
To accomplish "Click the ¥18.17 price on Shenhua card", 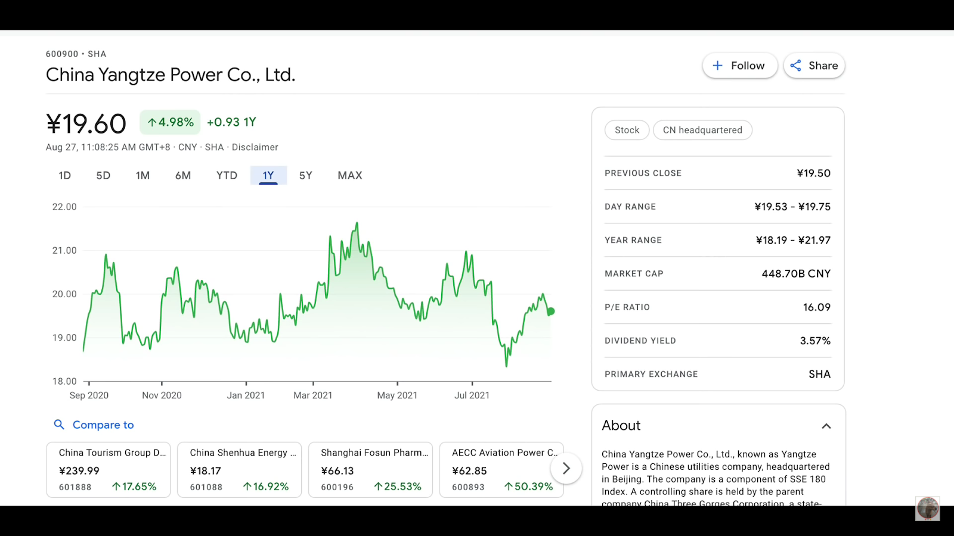I will tap(205, 470).
